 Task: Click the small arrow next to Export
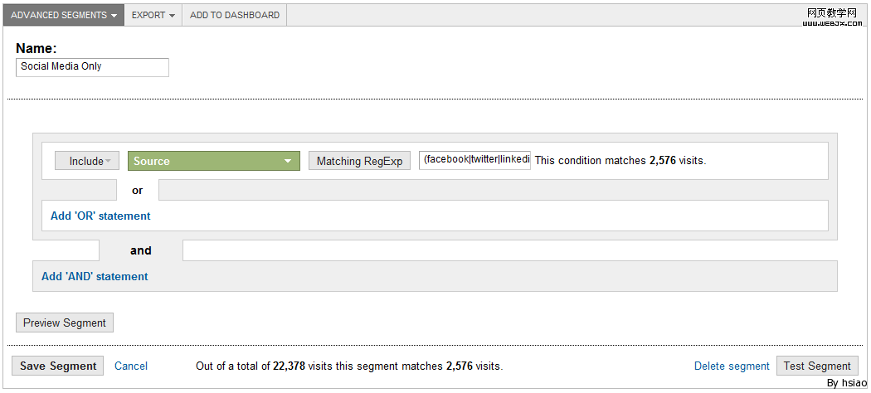[x=172, y=16]
